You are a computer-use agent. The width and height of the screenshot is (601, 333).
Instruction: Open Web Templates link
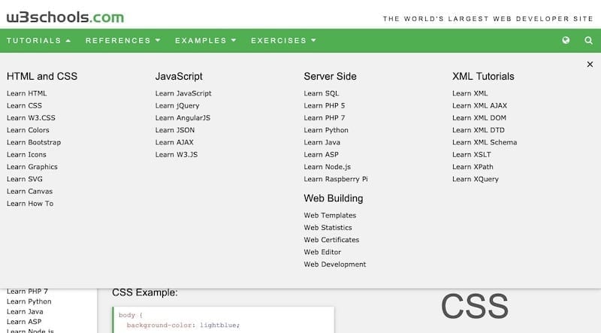(330, 215)
